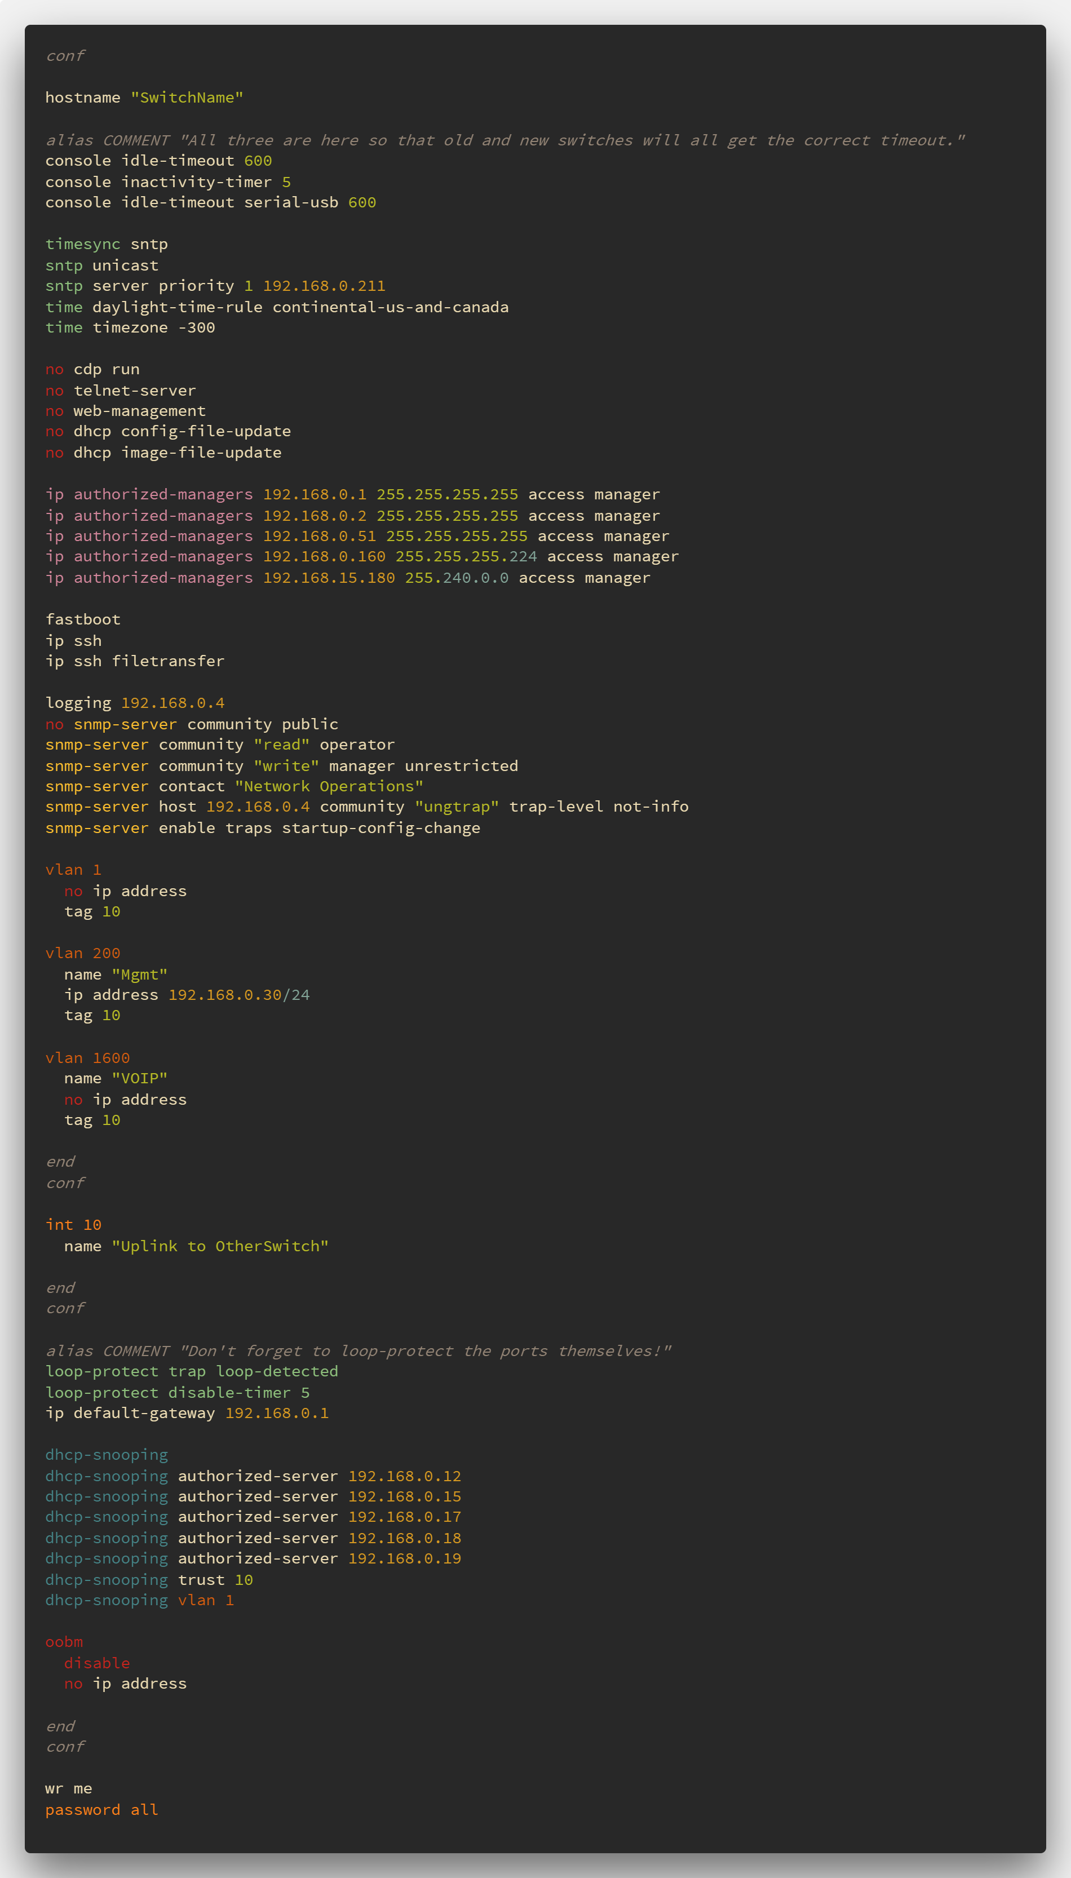Click the sntp server IP 192.168.0.211
The image size is (1071, 1878).
[x=324, y=286]
